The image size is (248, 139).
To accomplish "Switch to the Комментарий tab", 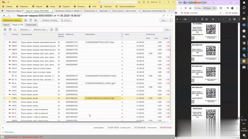I will pos(31,25).
